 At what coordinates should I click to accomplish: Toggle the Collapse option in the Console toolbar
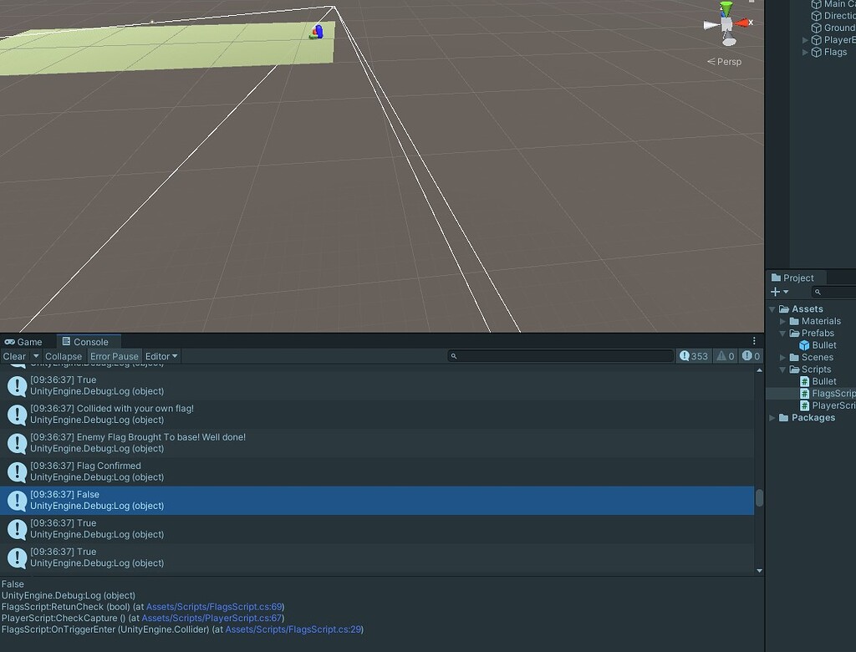tap(63, 355)
